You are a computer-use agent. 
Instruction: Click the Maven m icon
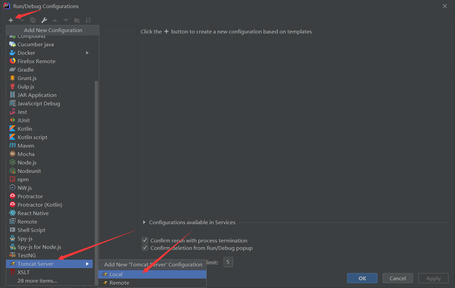pos(13,146)
